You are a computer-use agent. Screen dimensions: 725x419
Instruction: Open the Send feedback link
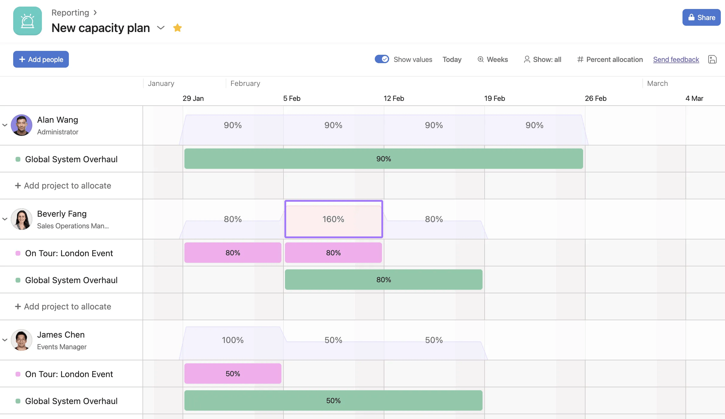676,59
